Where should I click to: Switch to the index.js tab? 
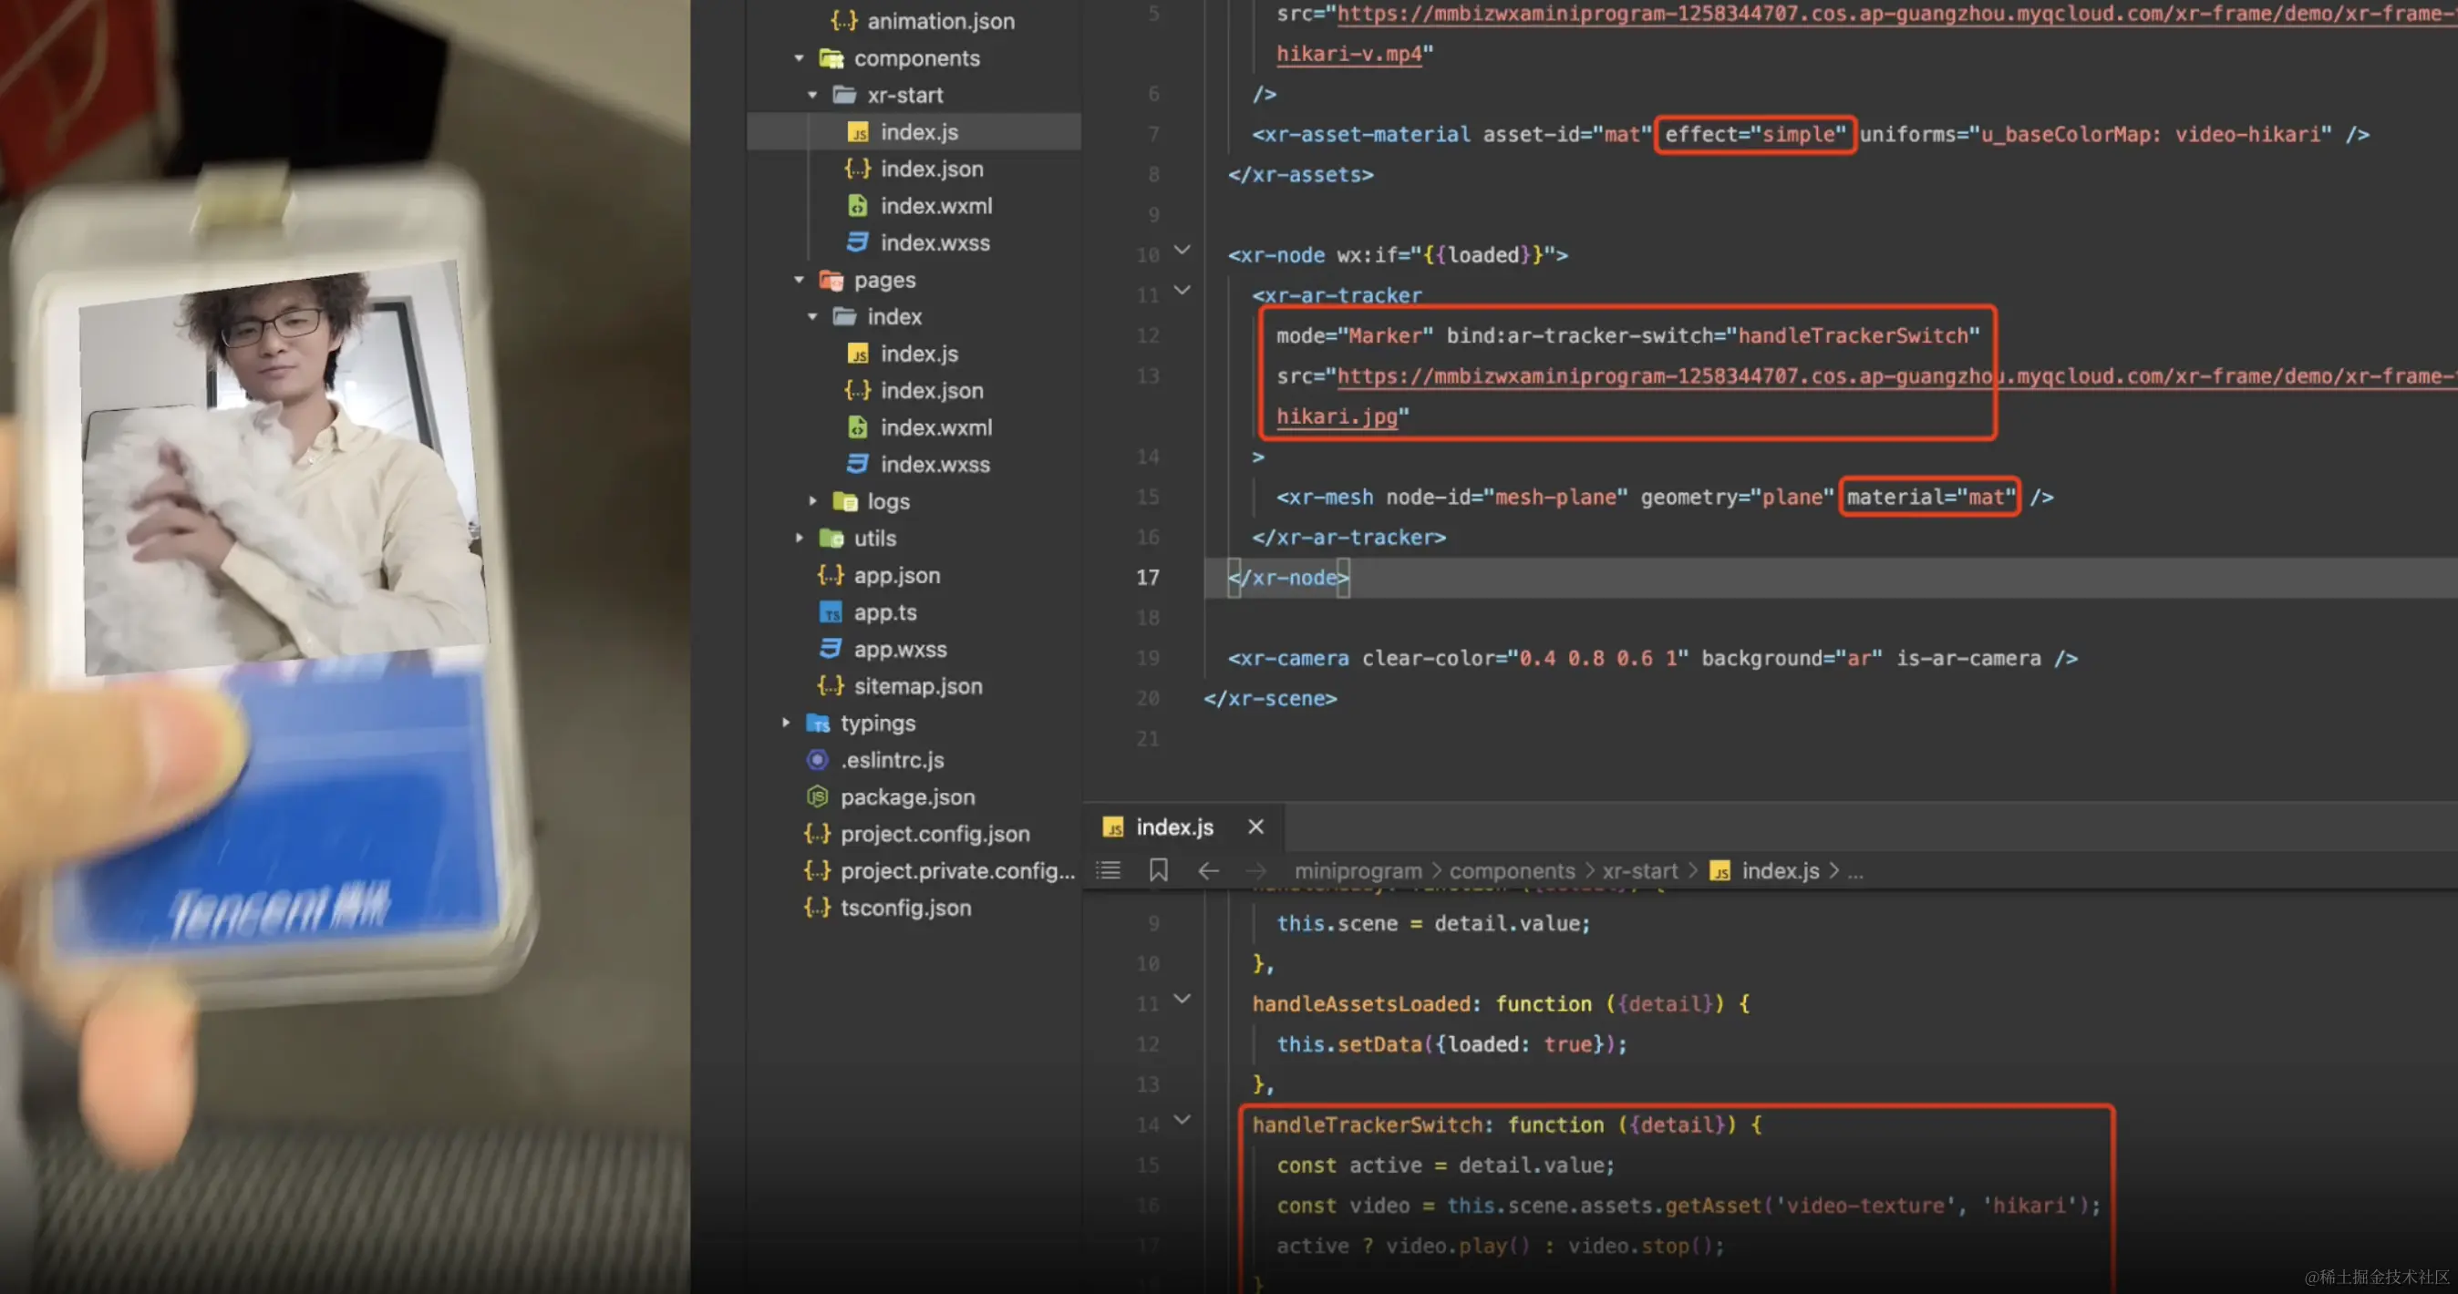pos(1173,827)
